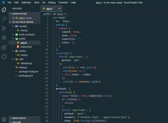This screenshot has height=123, width=168.
Task: Collapse the TO-DO-VUEJS-MYSQL project section
Action: 10,22
